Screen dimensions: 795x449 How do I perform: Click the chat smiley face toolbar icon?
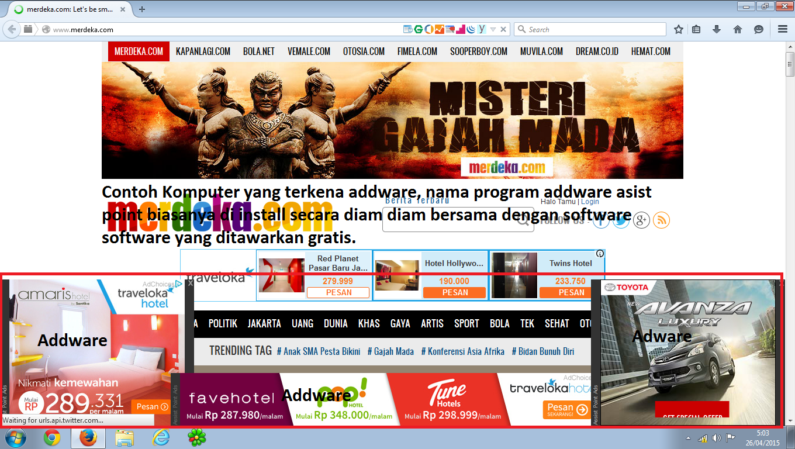(759, 29)
